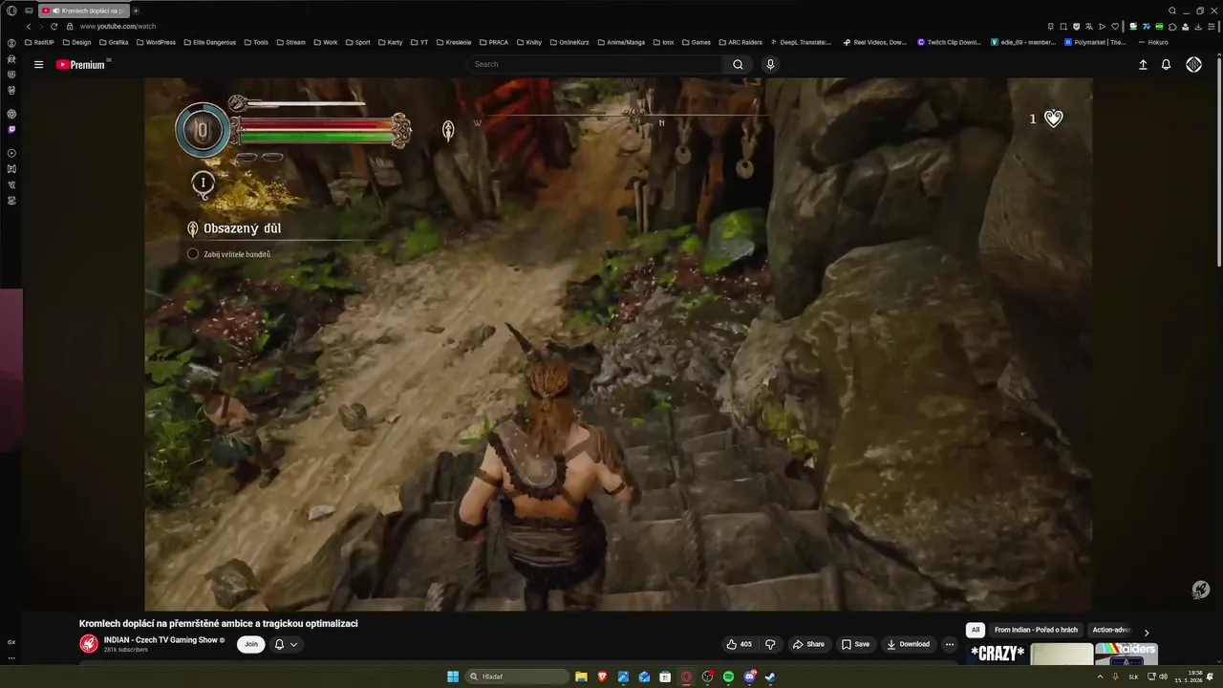Join the INDIAN channel membership
Screen dimensions: 1223x688
click(251, 644)
